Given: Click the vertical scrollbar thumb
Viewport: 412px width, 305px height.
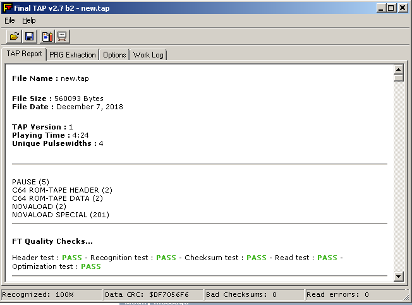Looking at the screenshot, I should coord(399,78).
